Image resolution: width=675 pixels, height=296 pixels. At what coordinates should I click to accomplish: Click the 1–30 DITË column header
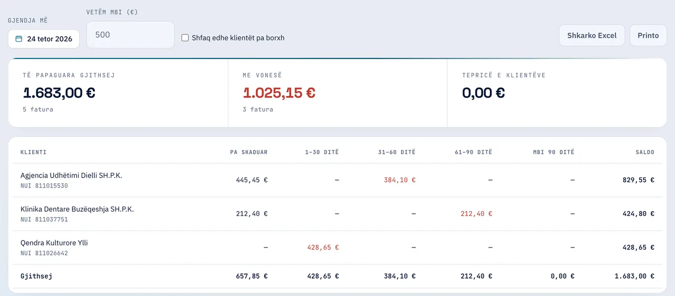[x=322, y=152]
